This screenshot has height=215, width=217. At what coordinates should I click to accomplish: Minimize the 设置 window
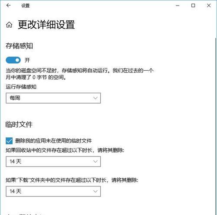[x=178, y=6]
